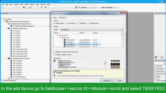
Task: Open the Debug menu
Action: point(32,5)
